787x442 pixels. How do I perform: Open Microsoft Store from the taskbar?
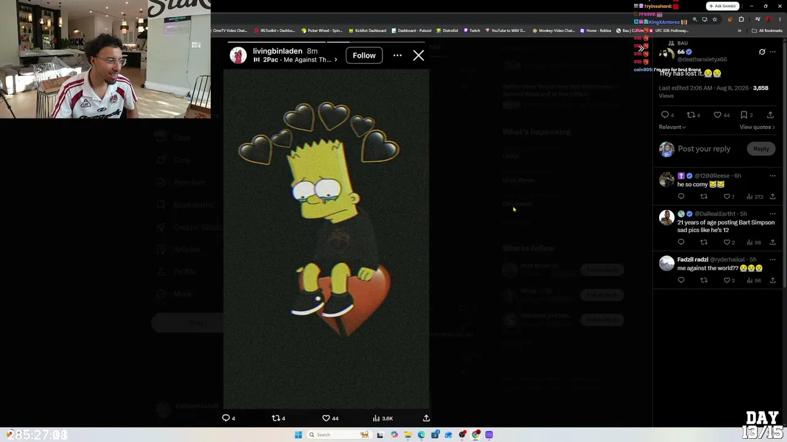point(435,435)
